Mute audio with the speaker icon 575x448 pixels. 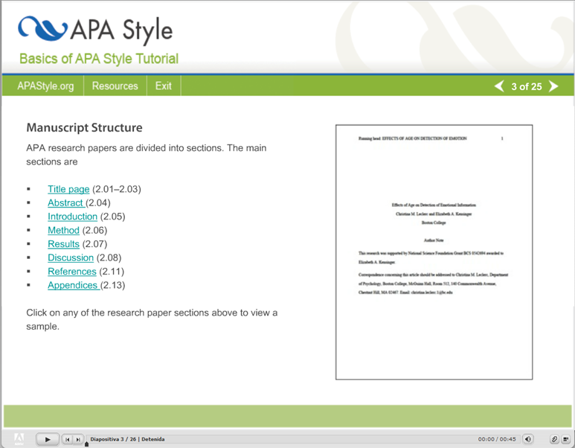(x=528, y=439)
